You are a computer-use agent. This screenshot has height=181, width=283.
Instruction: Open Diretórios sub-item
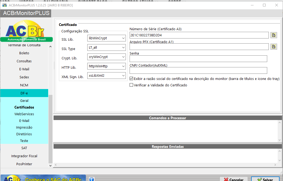click(x=24, y=134)
